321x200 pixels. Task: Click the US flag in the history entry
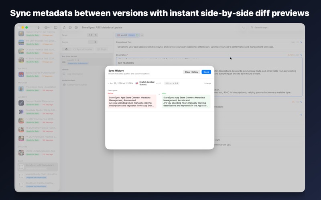(x=137, y=83)
